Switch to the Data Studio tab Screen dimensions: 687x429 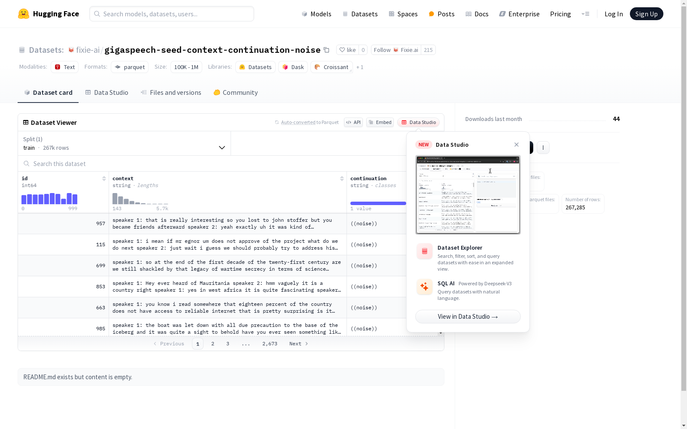click(106, 93)
